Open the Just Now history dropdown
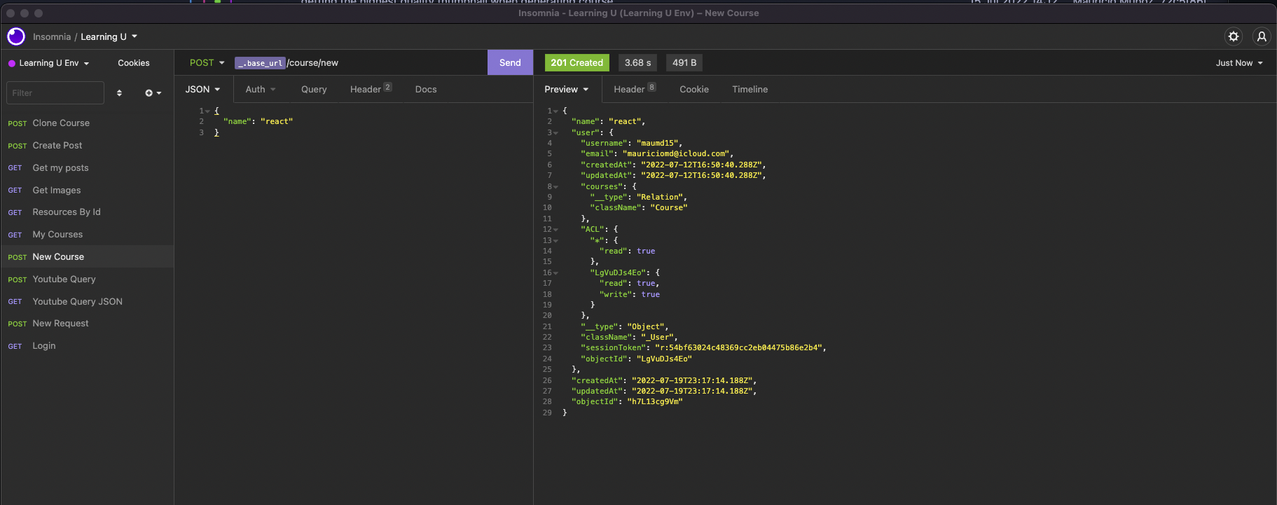 [1239, 63]
